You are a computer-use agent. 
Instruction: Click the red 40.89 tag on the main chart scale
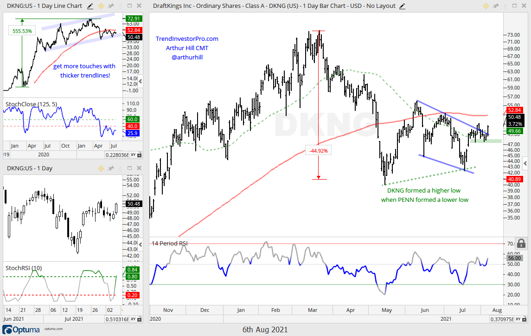pyautogui.click(x=514, y=179)
